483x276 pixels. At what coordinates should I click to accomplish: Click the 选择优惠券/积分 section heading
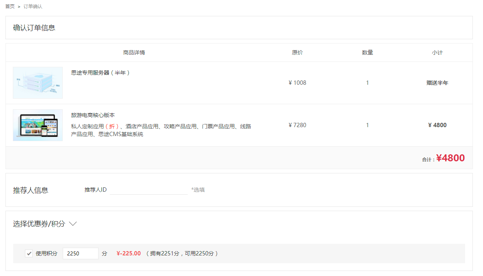[39, 224]
